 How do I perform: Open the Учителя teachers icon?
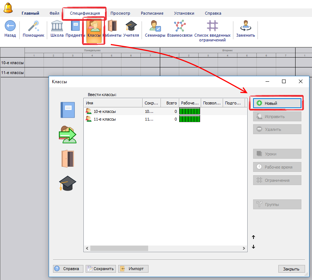[x=131, y=26]
